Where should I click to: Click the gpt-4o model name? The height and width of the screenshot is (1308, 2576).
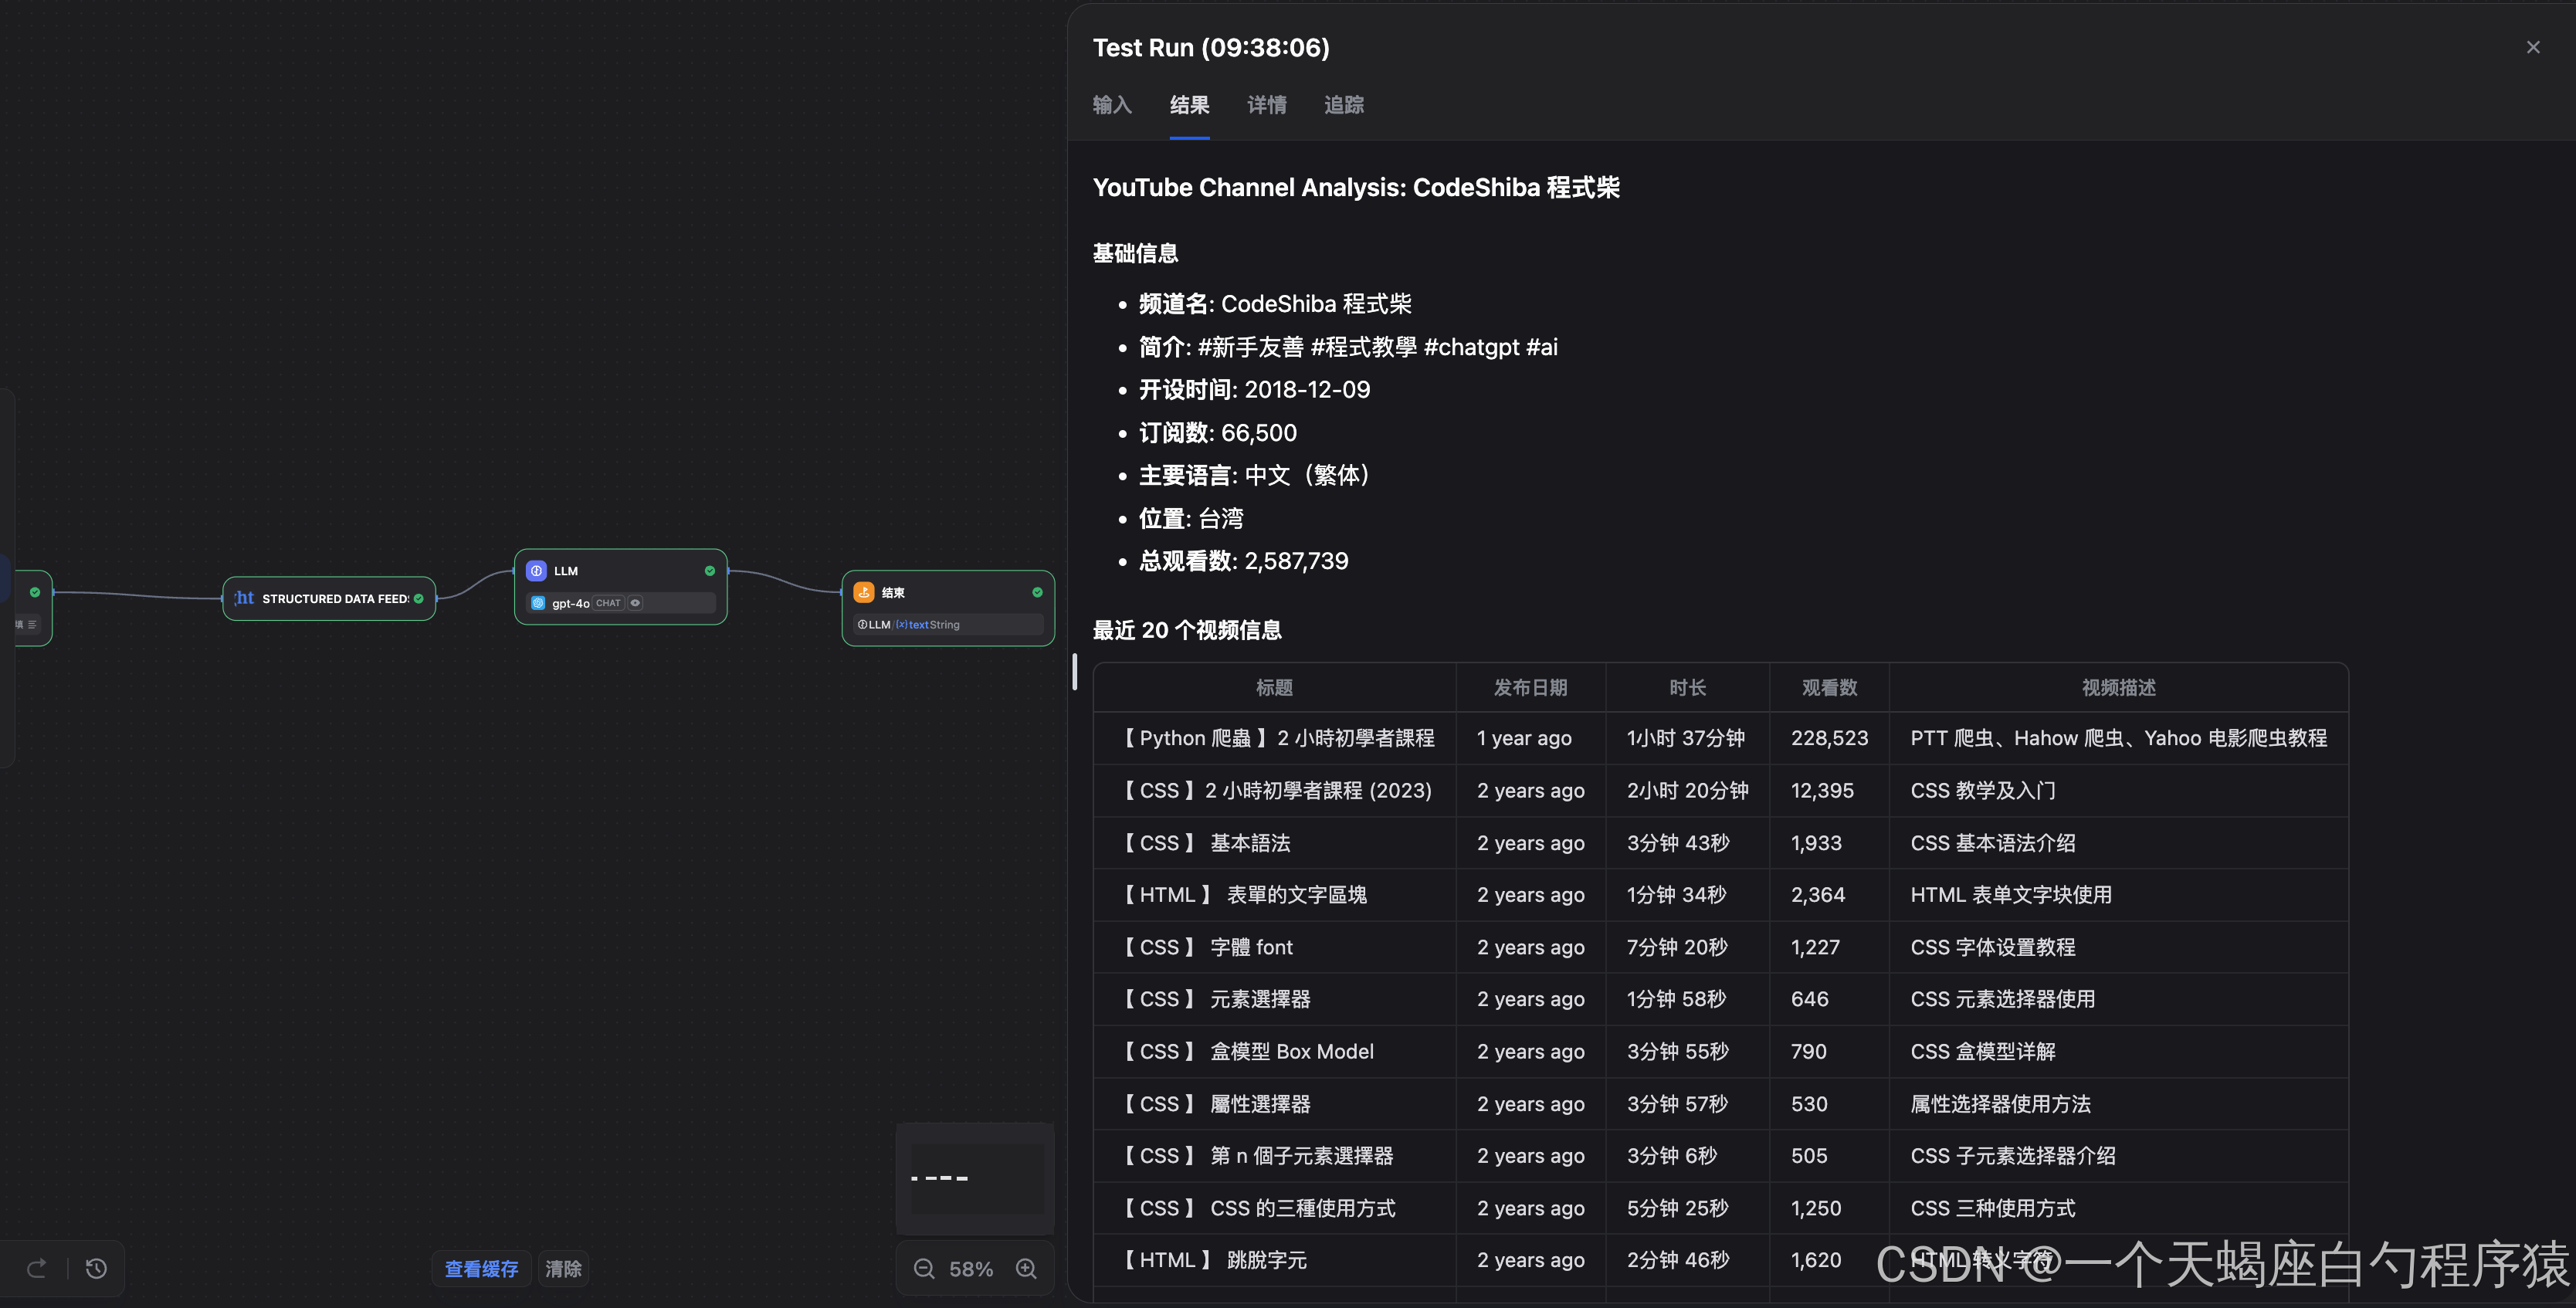570,603
